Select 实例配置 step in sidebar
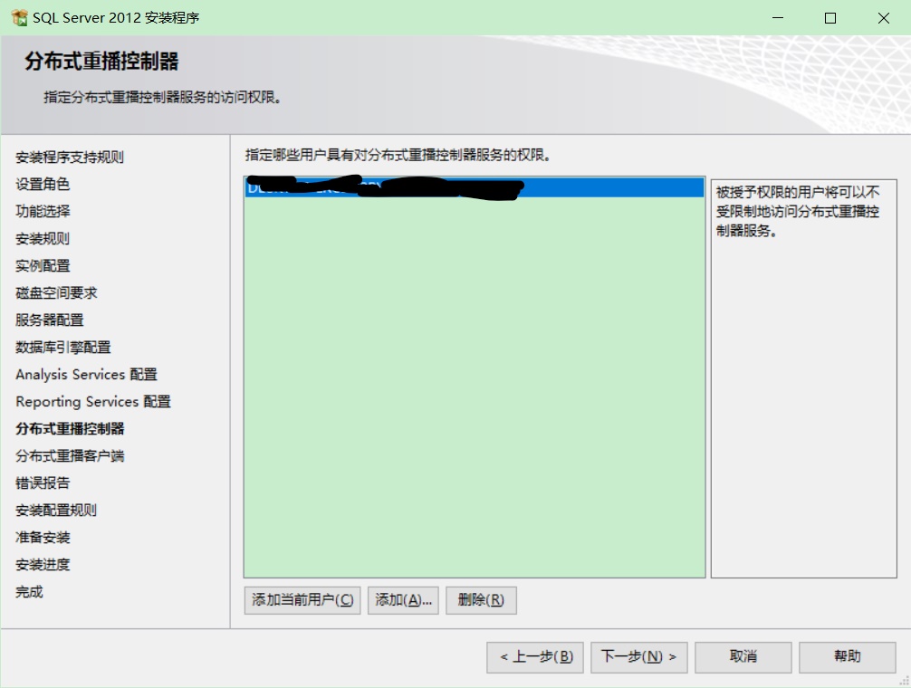911x688 pixels. click(x=43, y=266)
